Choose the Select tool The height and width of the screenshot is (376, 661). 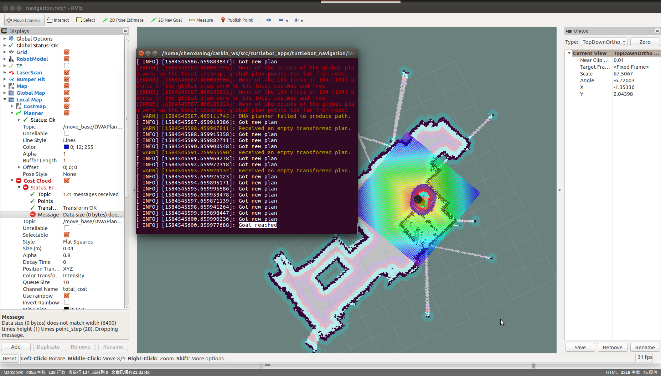tap(86, 20)
